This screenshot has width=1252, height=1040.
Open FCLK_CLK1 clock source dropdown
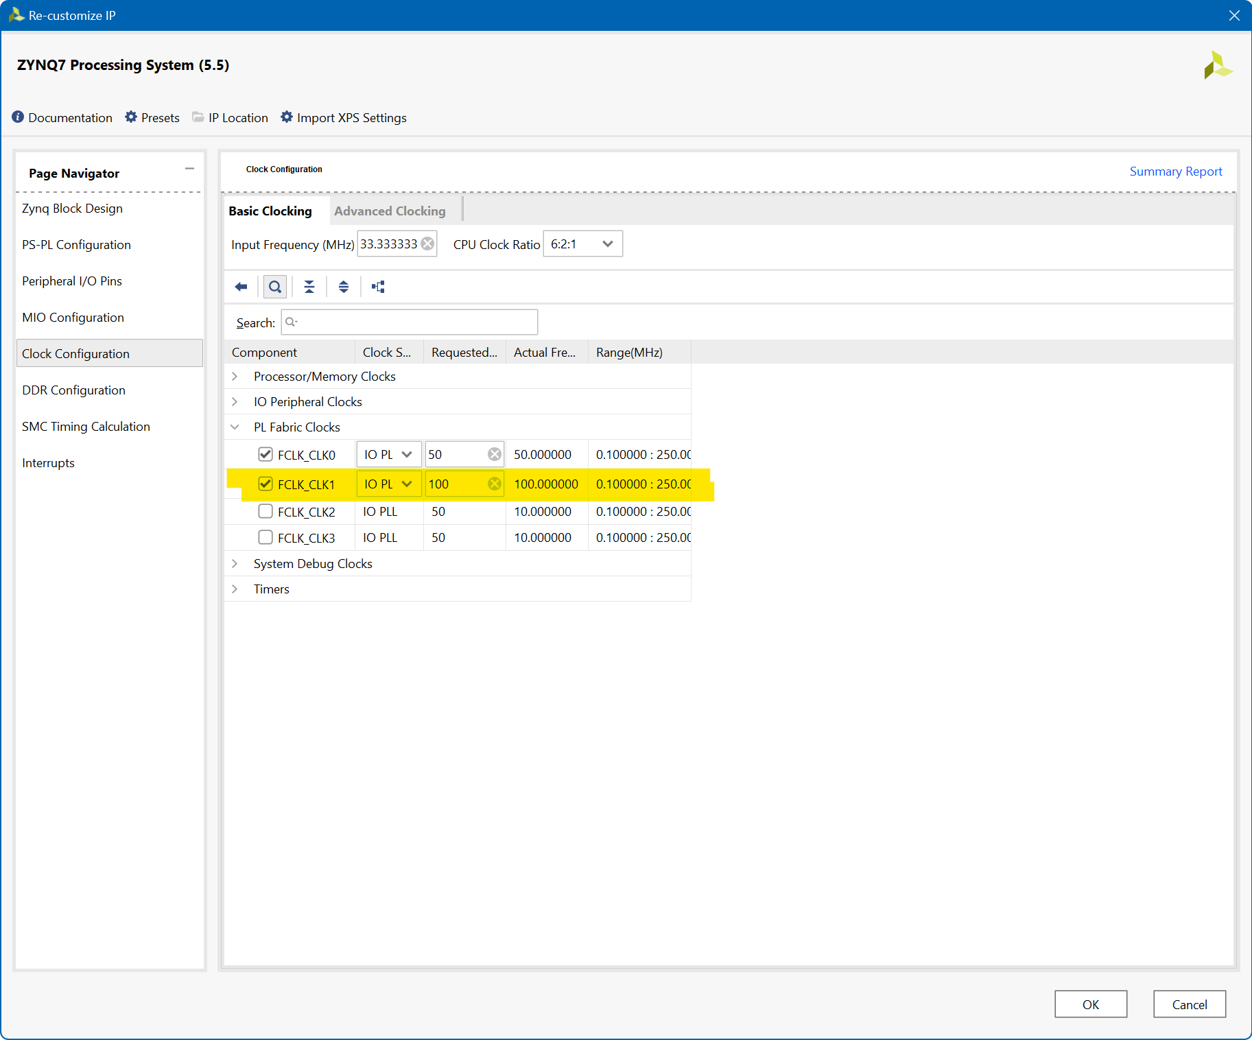389,484
